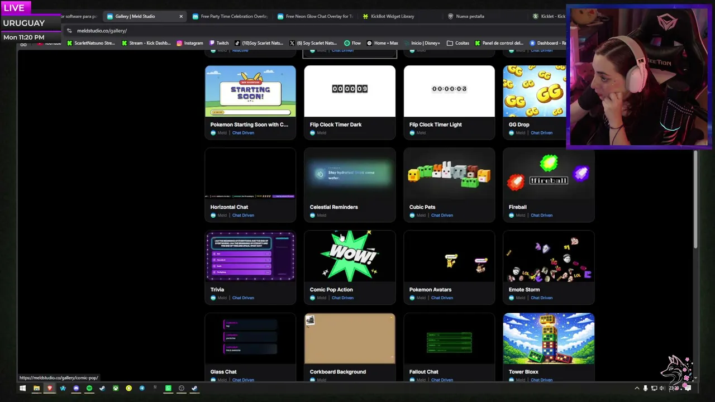Open the GG Drop overlay thumbnail

535,92
